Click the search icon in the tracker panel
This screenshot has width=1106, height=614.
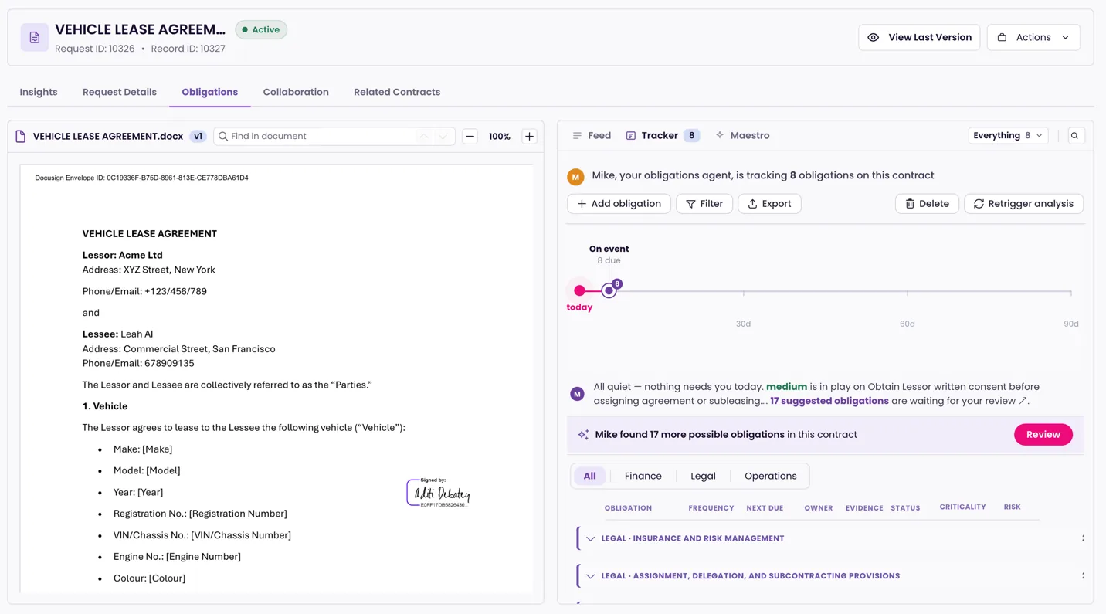click(1074, 135)
